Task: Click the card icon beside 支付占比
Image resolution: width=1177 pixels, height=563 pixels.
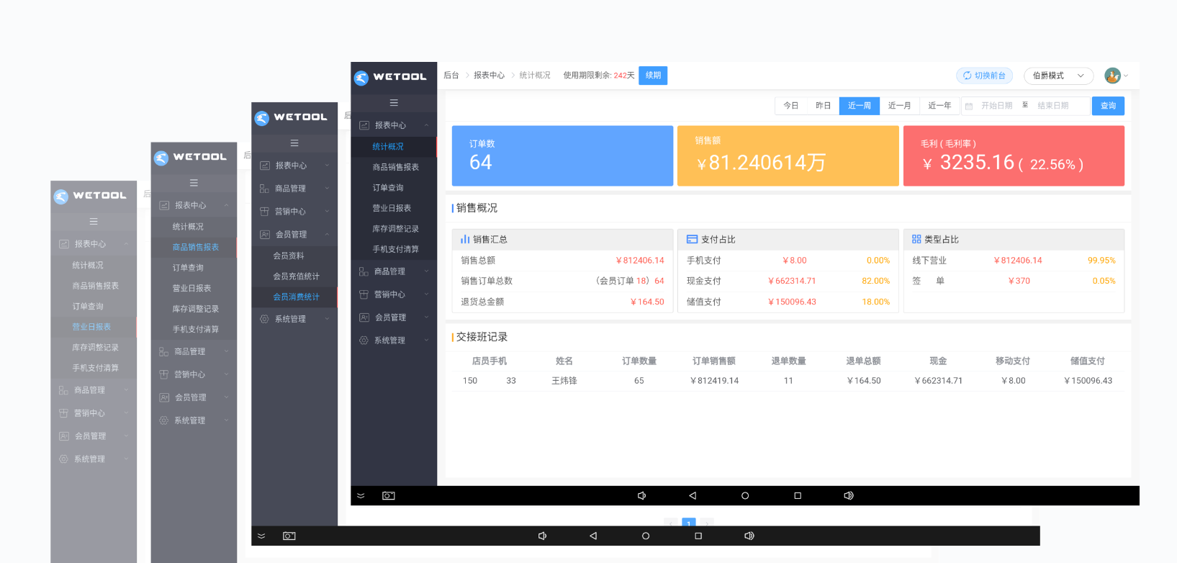Action: click(x=692, y=239)
